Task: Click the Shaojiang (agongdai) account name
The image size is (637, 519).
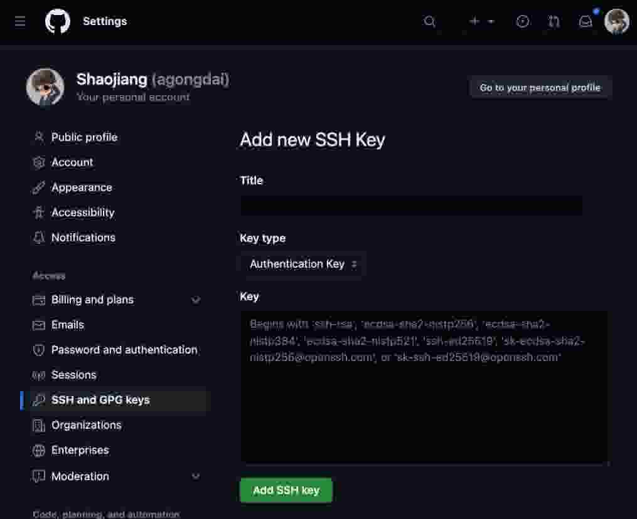Action: [153, 80]
